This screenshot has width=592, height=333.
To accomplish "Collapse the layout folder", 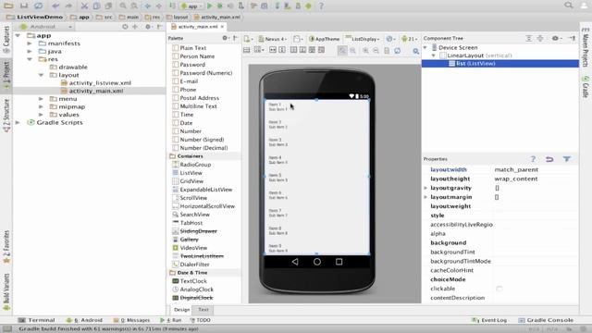I will (x=41, y=75).
